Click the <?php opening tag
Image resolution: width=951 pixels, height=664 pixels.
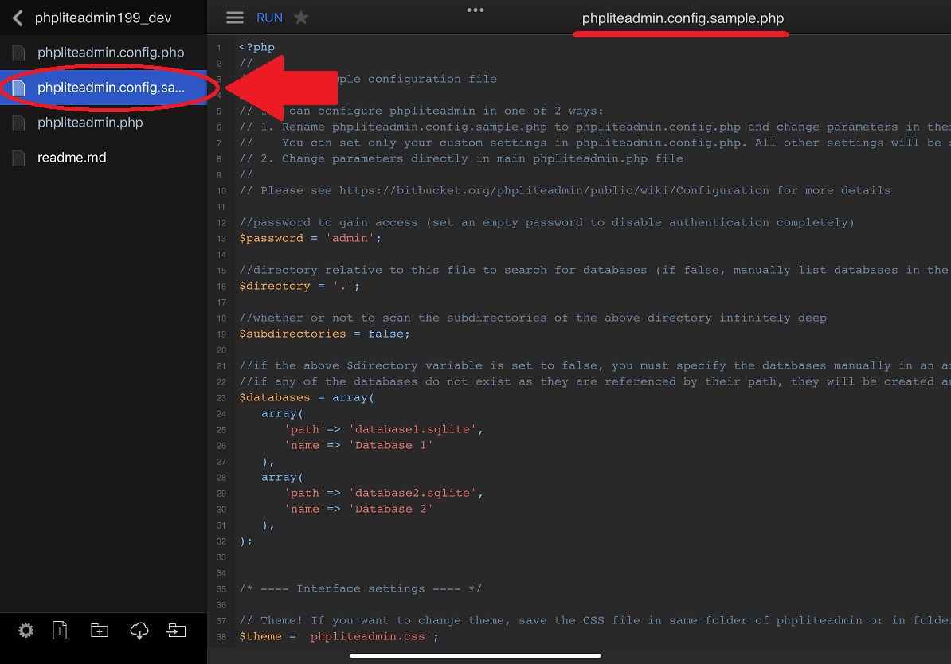click(256, 47)
